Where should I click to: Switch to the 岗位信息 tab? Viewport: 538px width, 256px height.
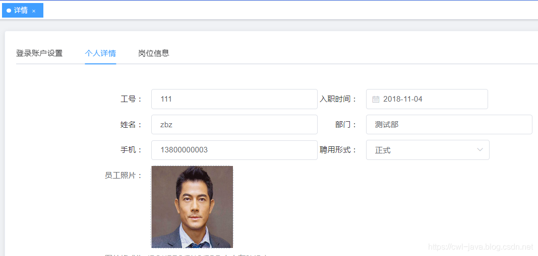point(154,53)
